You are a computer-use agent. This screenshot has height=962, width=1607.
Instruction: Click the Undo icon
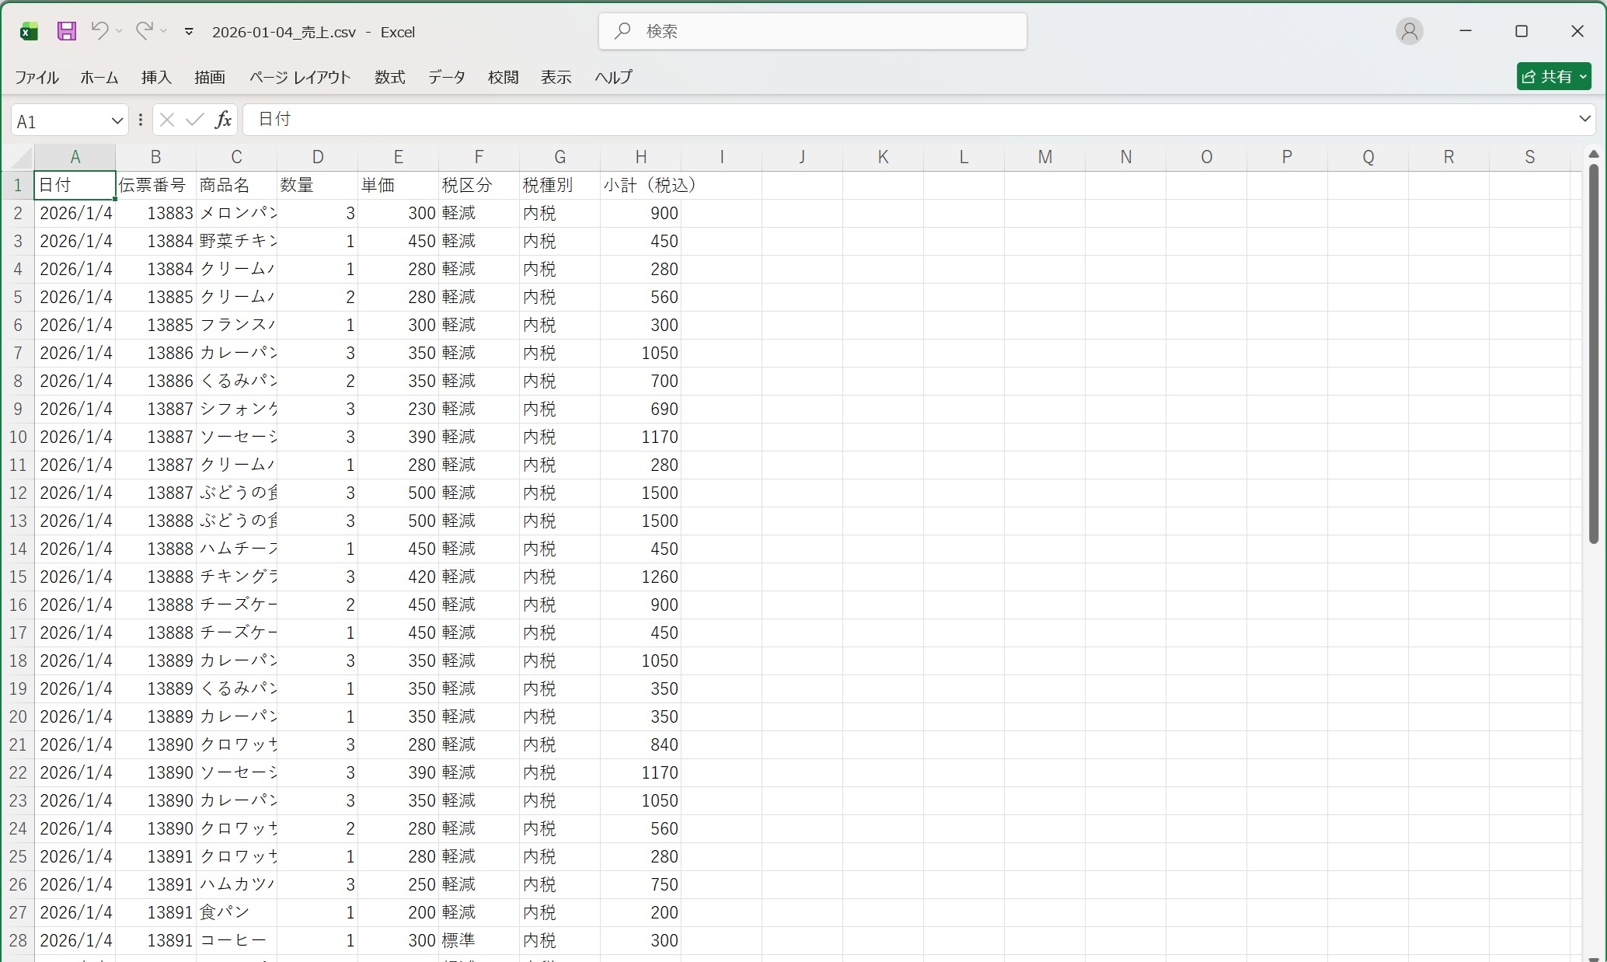(x=99, y=31)
